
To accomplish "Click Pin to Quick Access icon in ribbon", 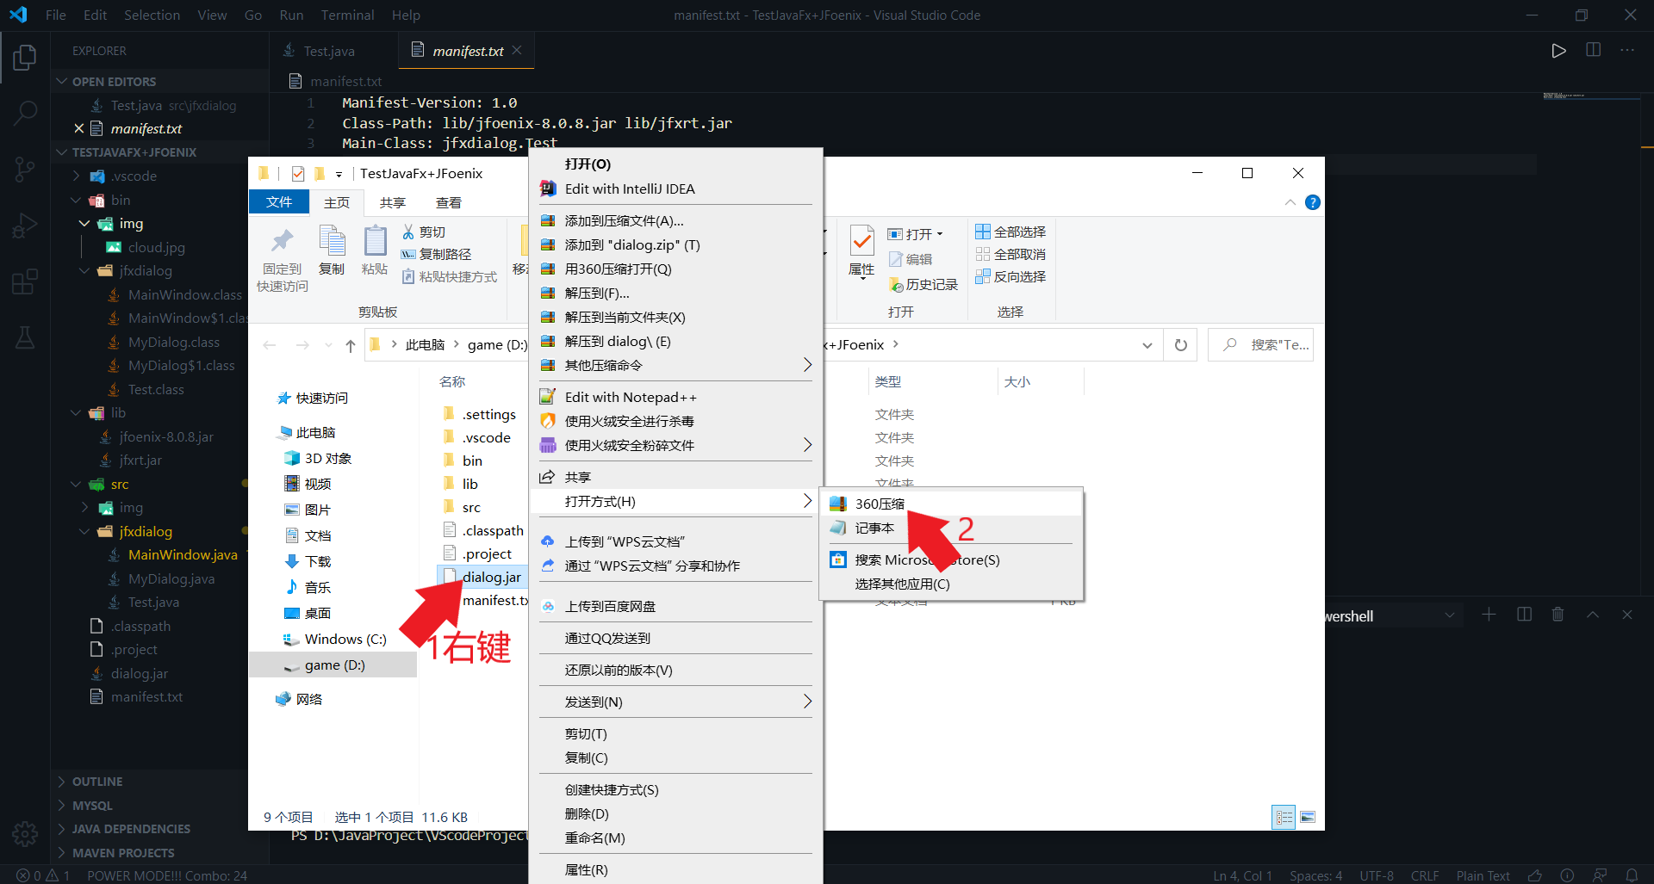I will click(x=282, y=242).
